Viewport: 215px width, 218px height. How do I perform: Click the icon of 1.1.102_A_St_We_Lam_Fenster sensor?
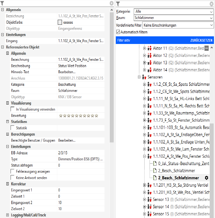[x=150, y=149]
